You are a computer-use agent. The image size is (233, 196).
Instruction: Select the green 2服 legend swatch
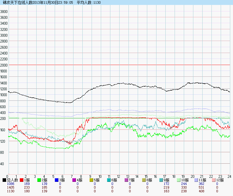[39, 180]
